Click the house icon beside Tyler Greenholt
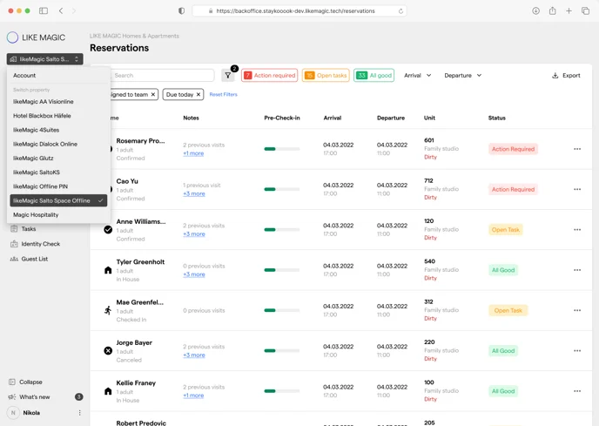This screenshot has height=426, width=599. pos(108,270)
